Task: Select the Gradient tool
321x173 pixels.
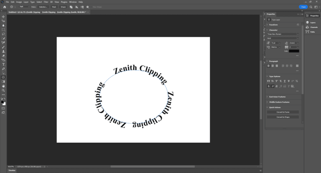Action: [x=3, y=81]
